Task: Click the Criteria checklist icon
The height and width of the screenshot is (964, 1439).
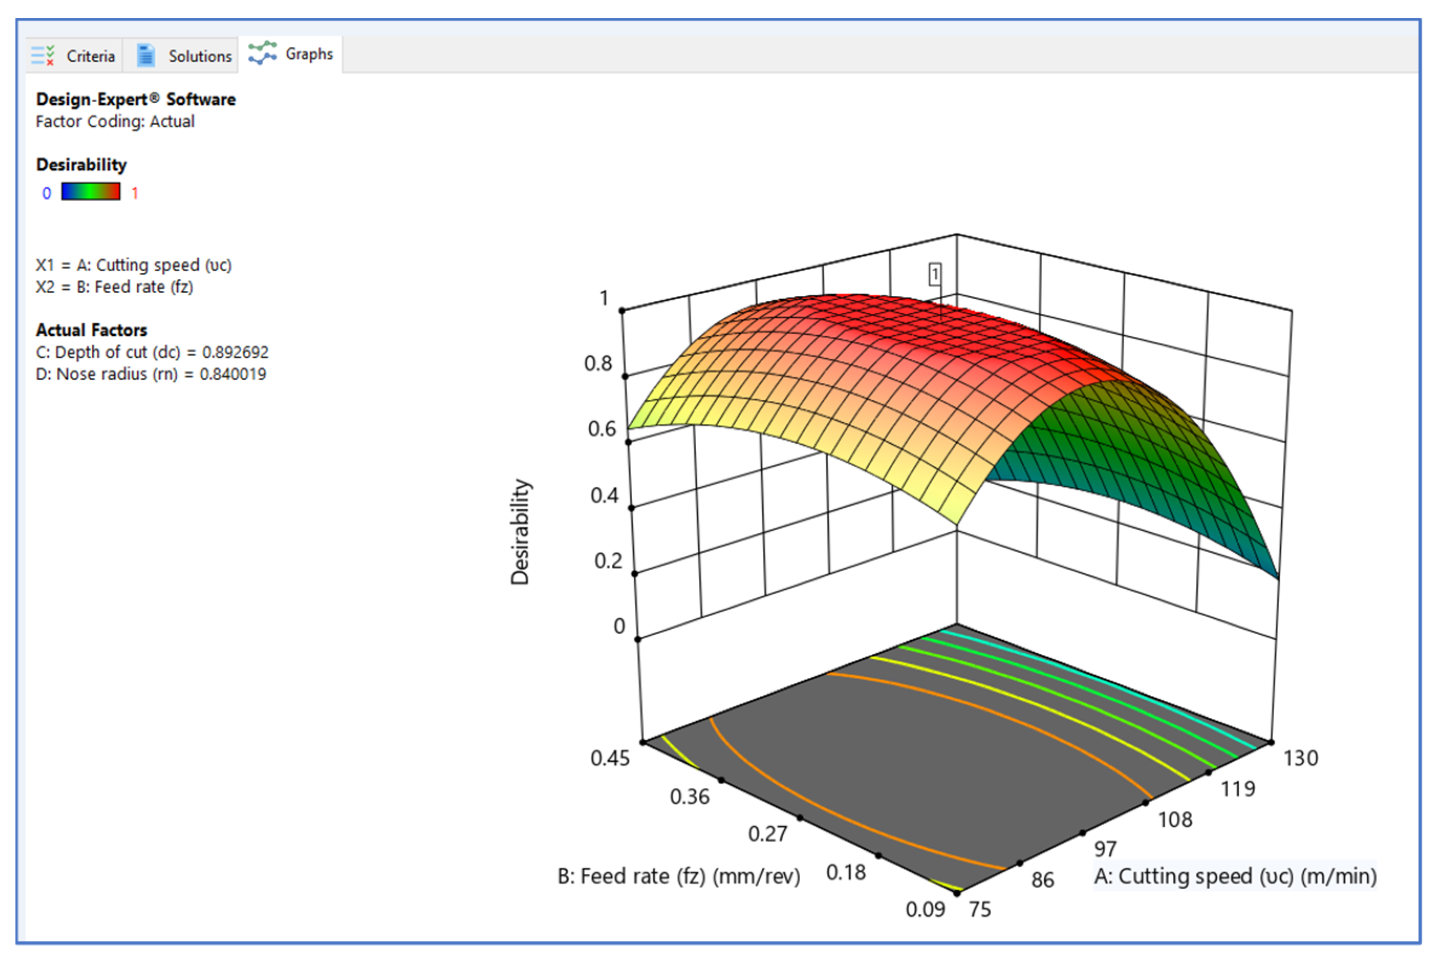Action: pyautogui.click(x=42, y=56)
